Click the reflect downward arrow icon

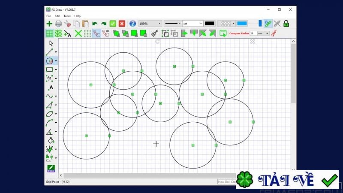coord(194,33)
